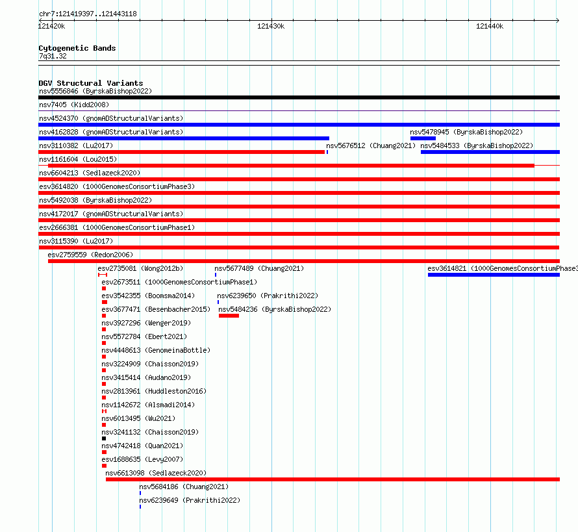
Task: Click nsv4162828 (gnomADStructuralVariants) label
Action: coord(111,132)
